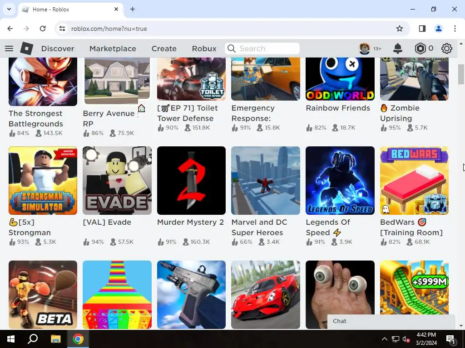Open the Marketplace page
Viewport: 465px width, 348px height.
(x=113, y=48)
